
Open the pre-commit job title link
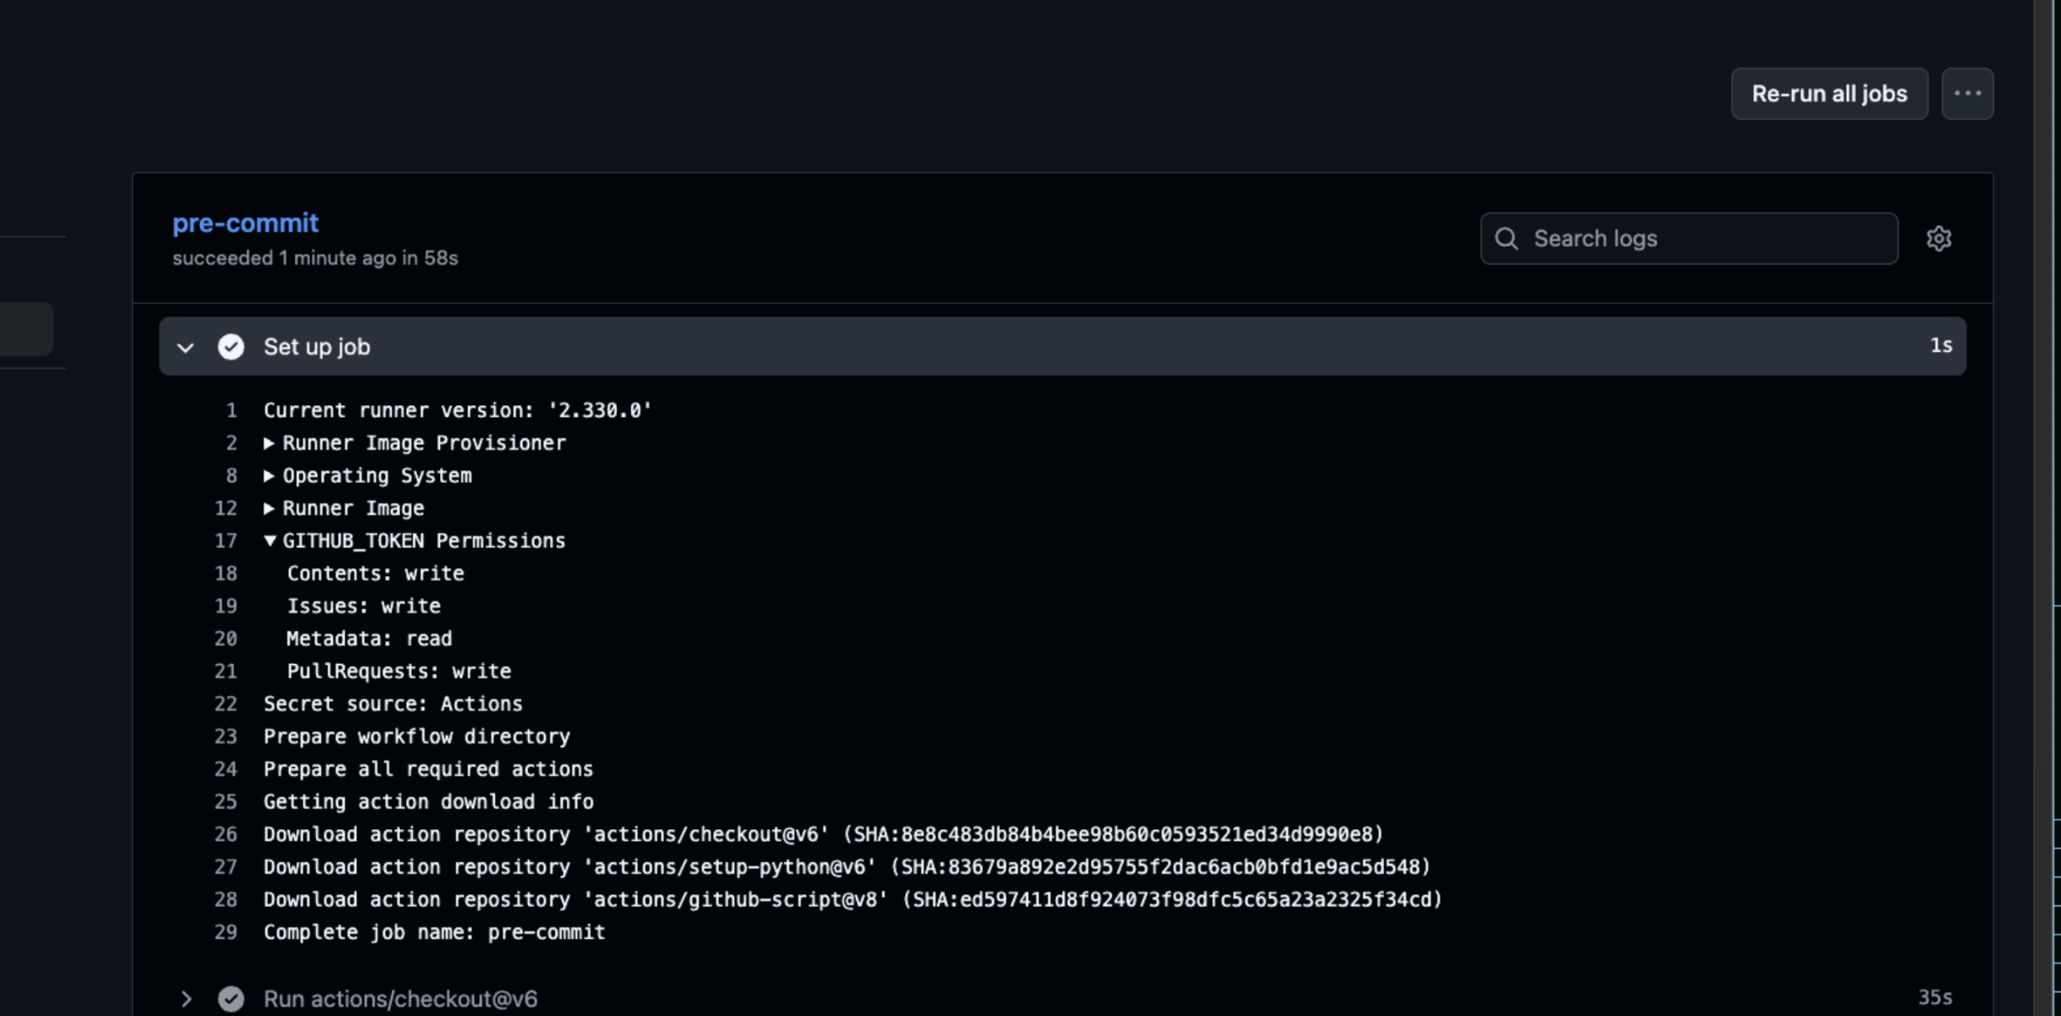click(245, 222)
